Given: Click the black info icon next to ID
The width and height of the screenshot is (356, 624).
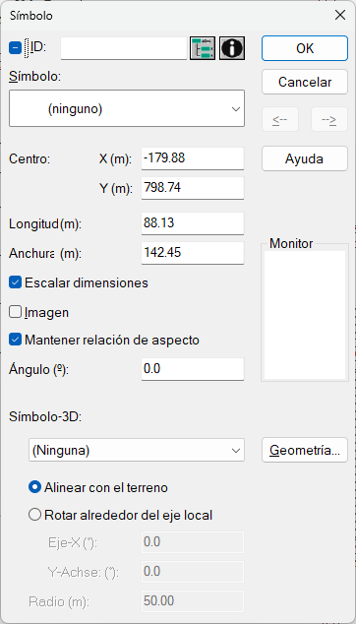Looking at the screenshot, I should point(232,48).
